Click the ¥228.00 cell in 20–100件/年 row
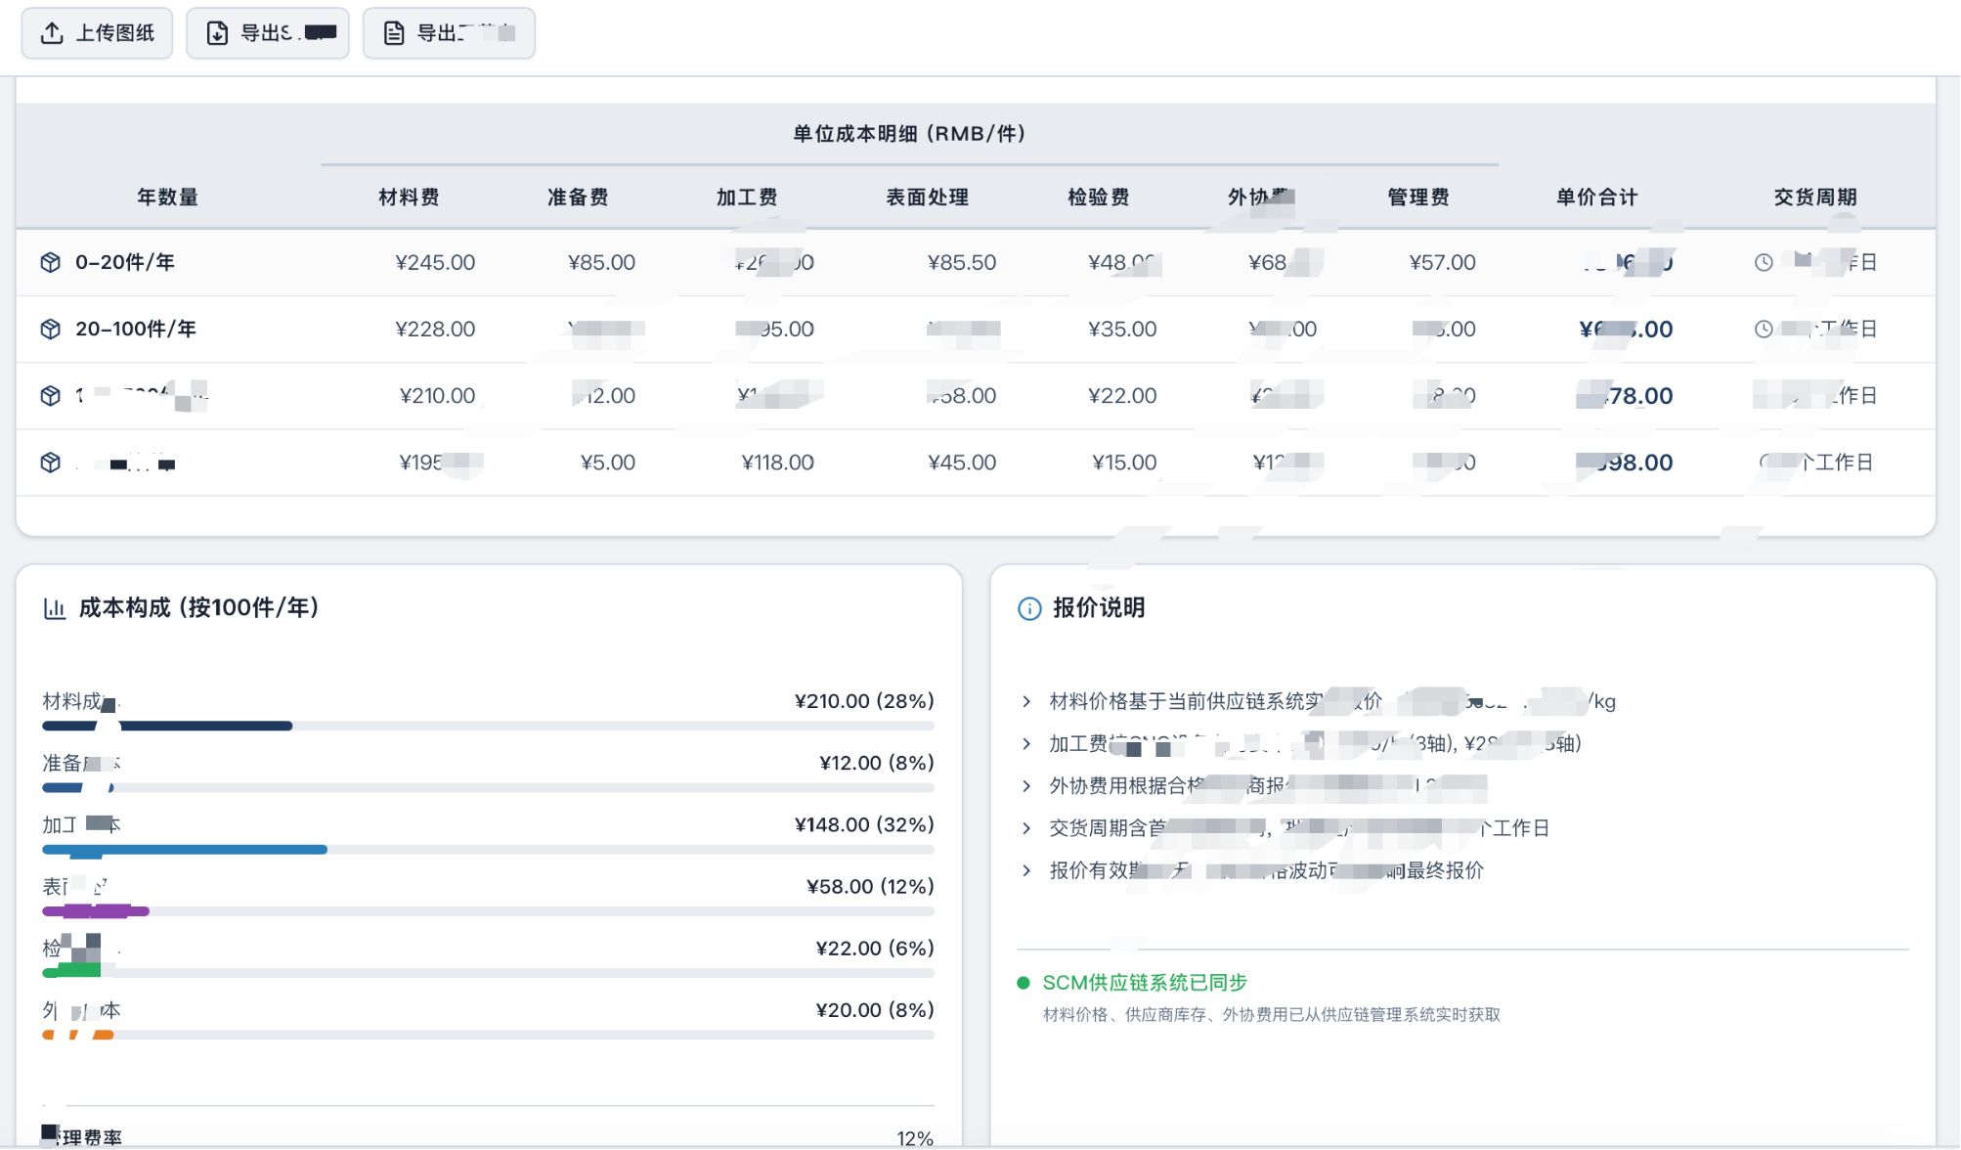 point(435,329)
